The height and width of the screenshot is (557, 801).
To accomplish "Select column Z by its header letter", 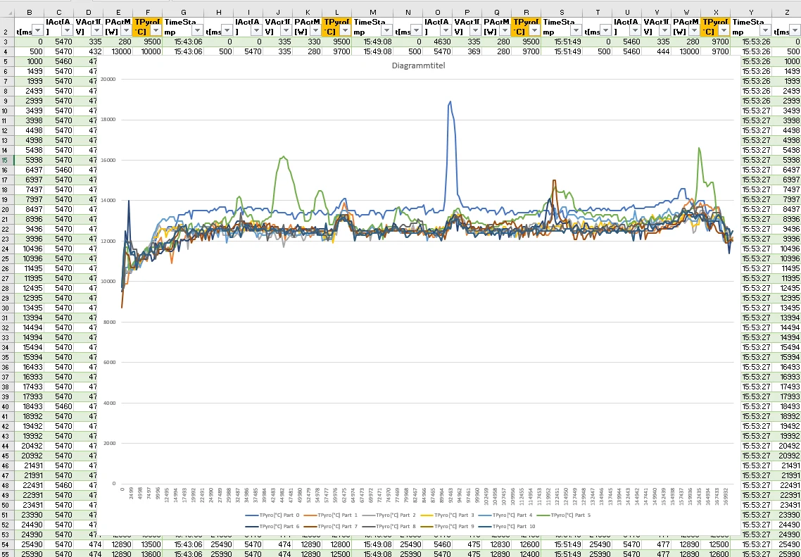I will tap(786, 12).
